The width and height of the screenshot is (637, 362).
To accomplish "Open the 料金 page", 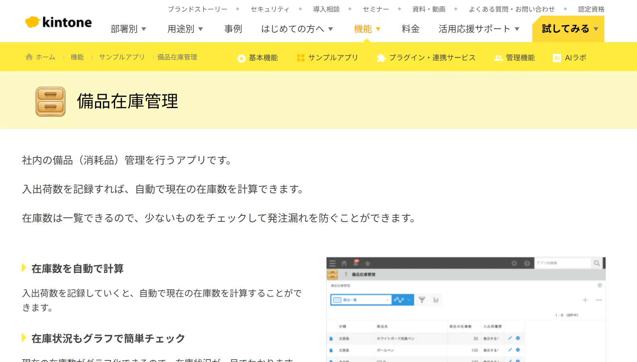I will [411, 29].
